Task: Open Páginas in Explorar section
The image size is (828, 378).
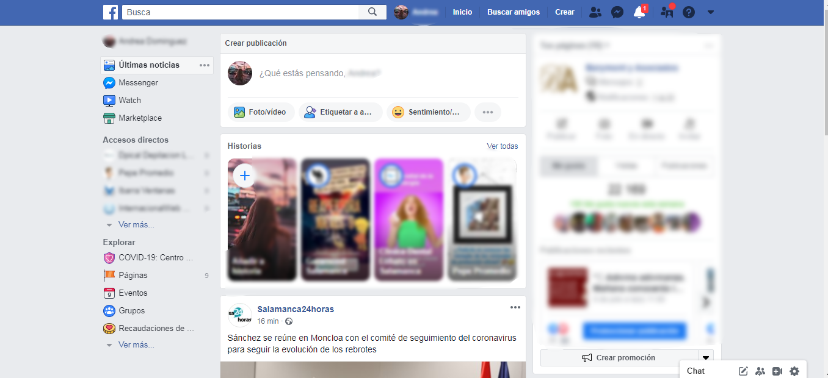Action: pos(133,275)
